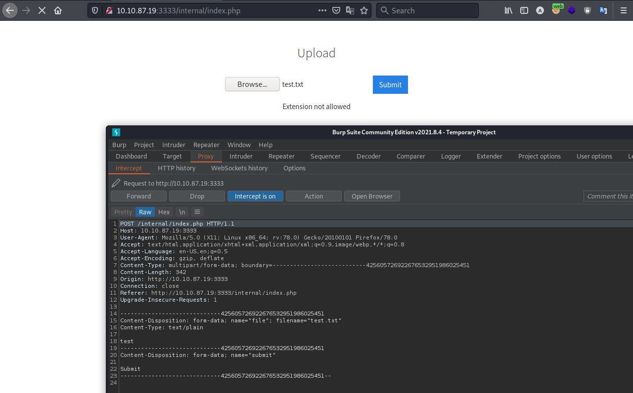This screenshot has width=633, height=393.
Task: Open the Project options tab
Action: point(539,156)
